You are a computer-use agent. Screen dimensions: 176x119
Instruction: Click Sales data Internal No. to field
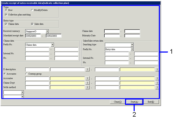click(x=146, y=58)
